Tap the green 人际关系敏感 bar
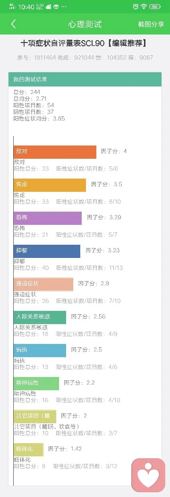The image size is (170, 497). [x=40, y=317]
